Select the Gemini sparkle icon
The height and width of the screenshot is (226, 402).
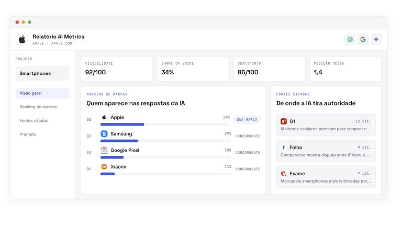(376, 39)
